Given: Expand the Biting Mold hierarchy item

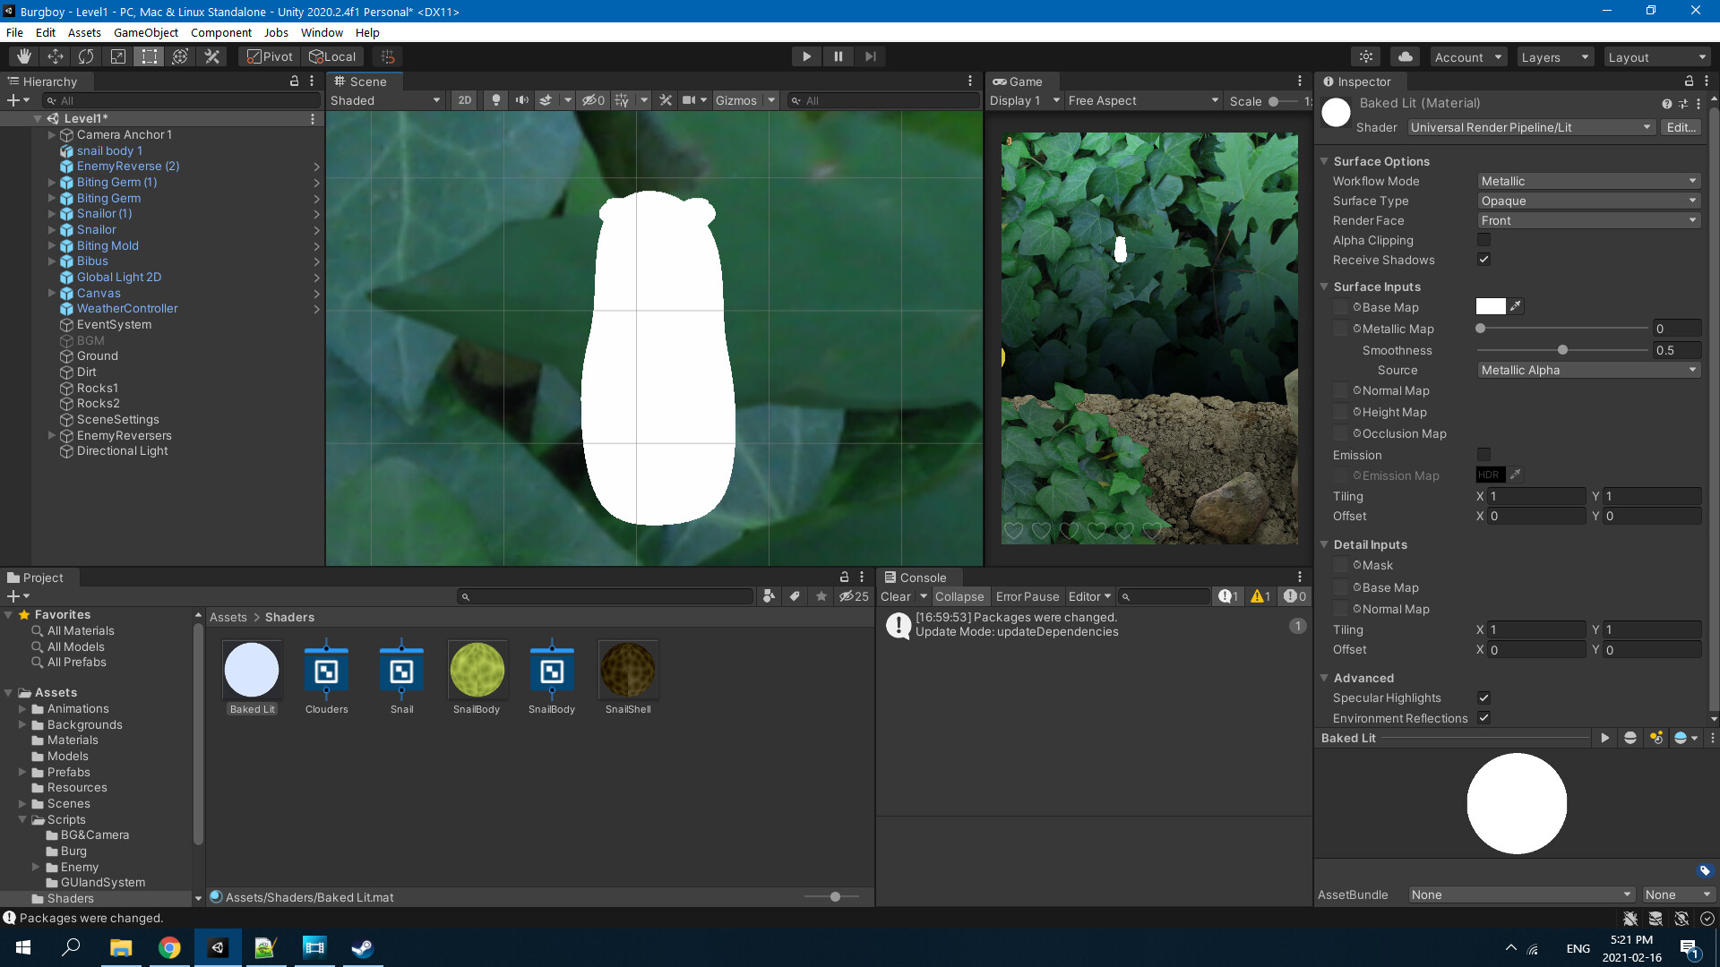Looking at the screenshot, I should tap(52, 245).
